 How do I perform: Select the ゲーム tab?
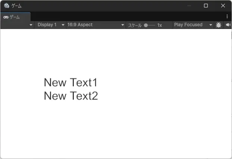pyautogui.click(x=15, y=17)
